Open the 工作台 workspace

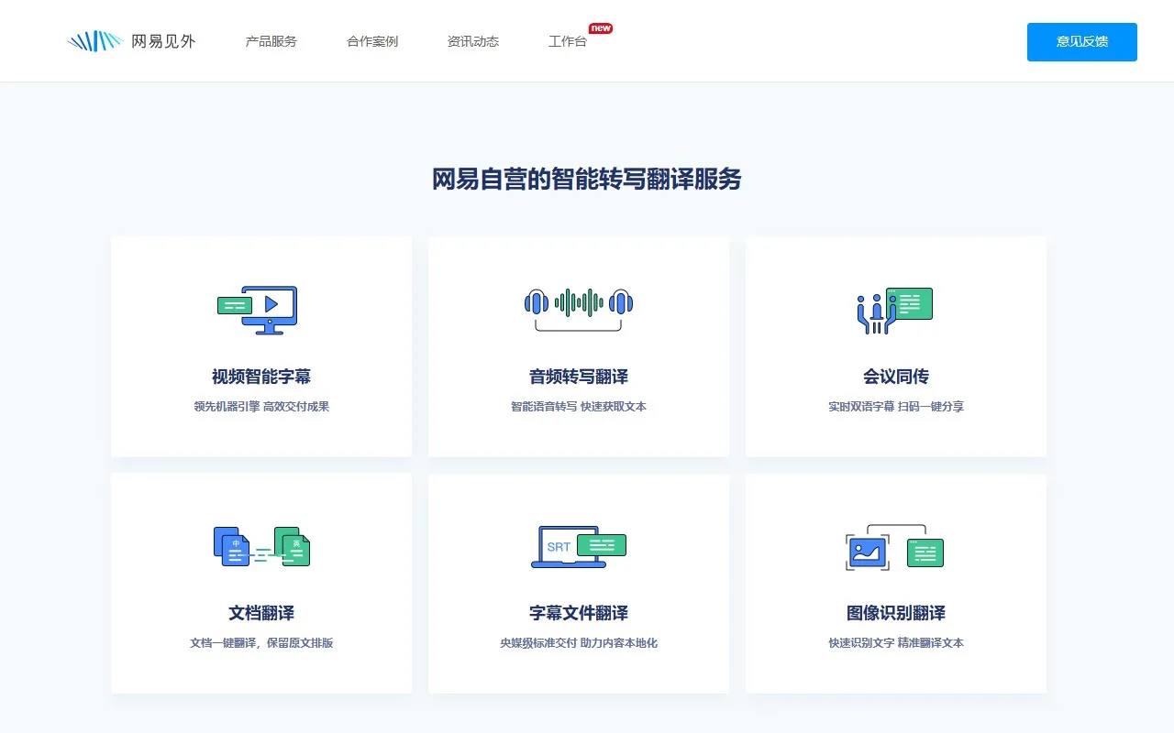(x=567, y=41)
